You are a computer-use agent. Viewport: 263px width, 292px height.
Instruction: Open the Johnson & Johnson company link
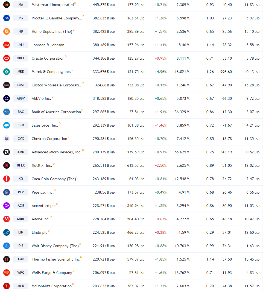(x=48, y=45)
